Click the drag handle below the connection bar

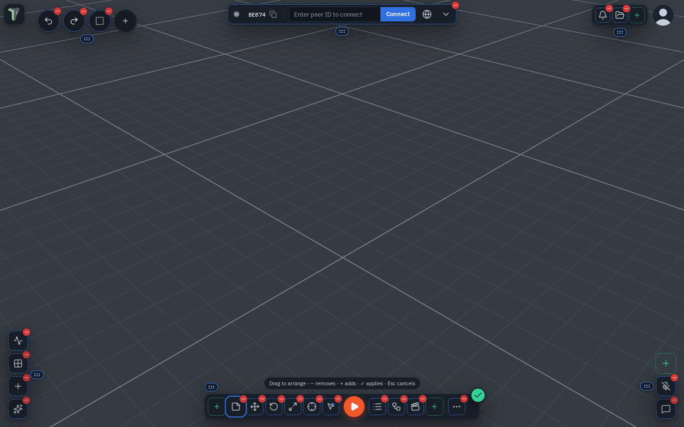click(342, 31)
